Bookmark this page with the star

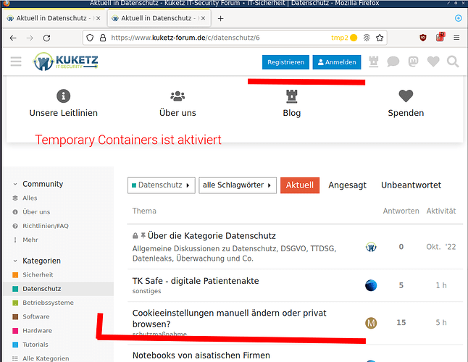tap(380, 38)
